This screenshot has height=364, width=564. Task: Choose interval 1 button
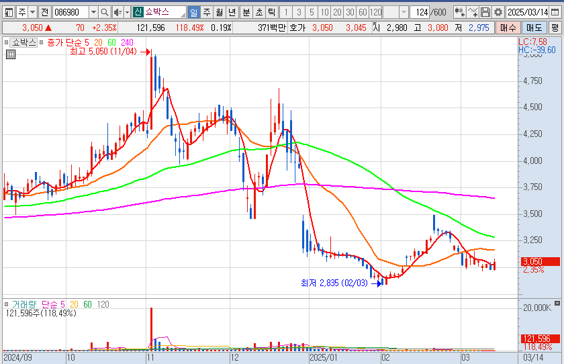286,13
